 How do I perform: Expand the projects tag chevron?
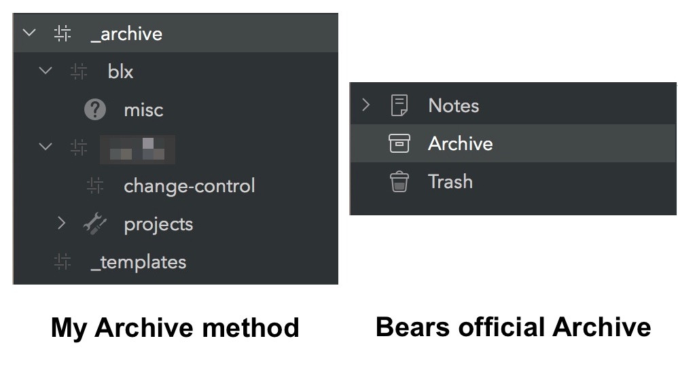(x=62, y=223)
